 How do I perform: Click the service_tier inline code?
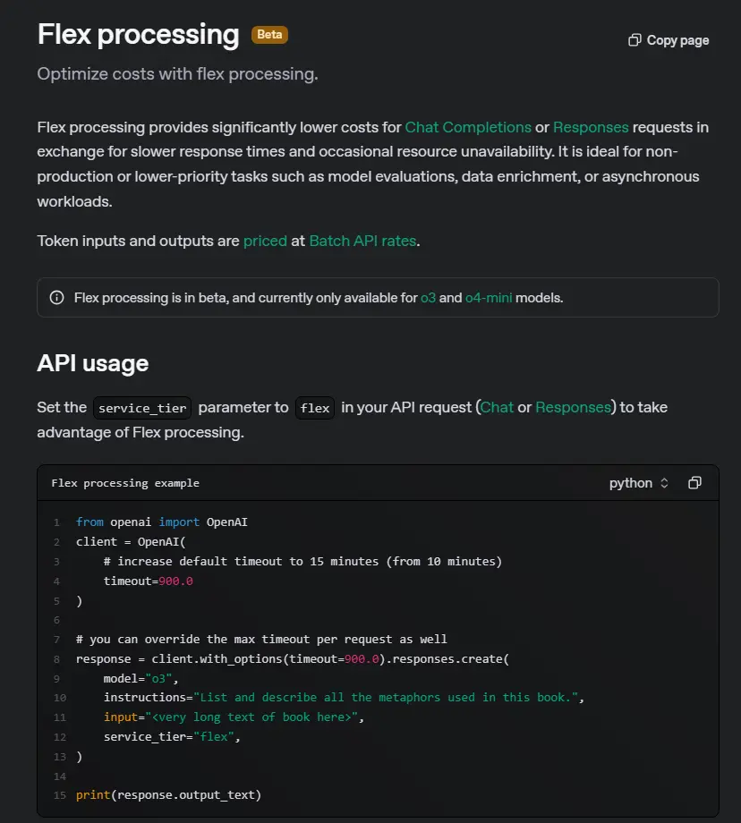[142, 408]
